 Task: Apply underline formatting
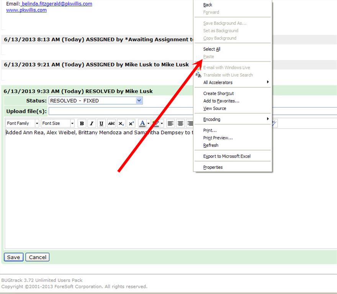(x=101, y=123)
